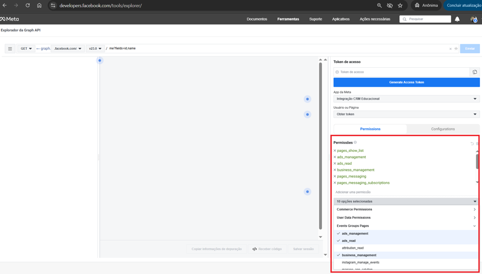Click the scroll-down arrow of permissions list
This screenshot has width=482, height=274.
click(477, 182)
